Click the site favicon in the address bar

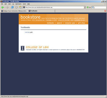(x=24, y=7)
